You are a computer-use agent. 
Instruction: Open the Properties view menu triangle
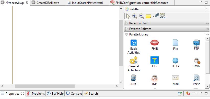tap(195, 93)
